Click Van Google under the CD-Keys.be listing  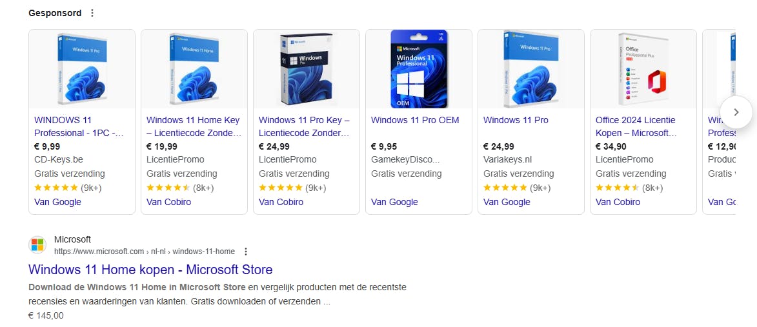click(57, 202)
